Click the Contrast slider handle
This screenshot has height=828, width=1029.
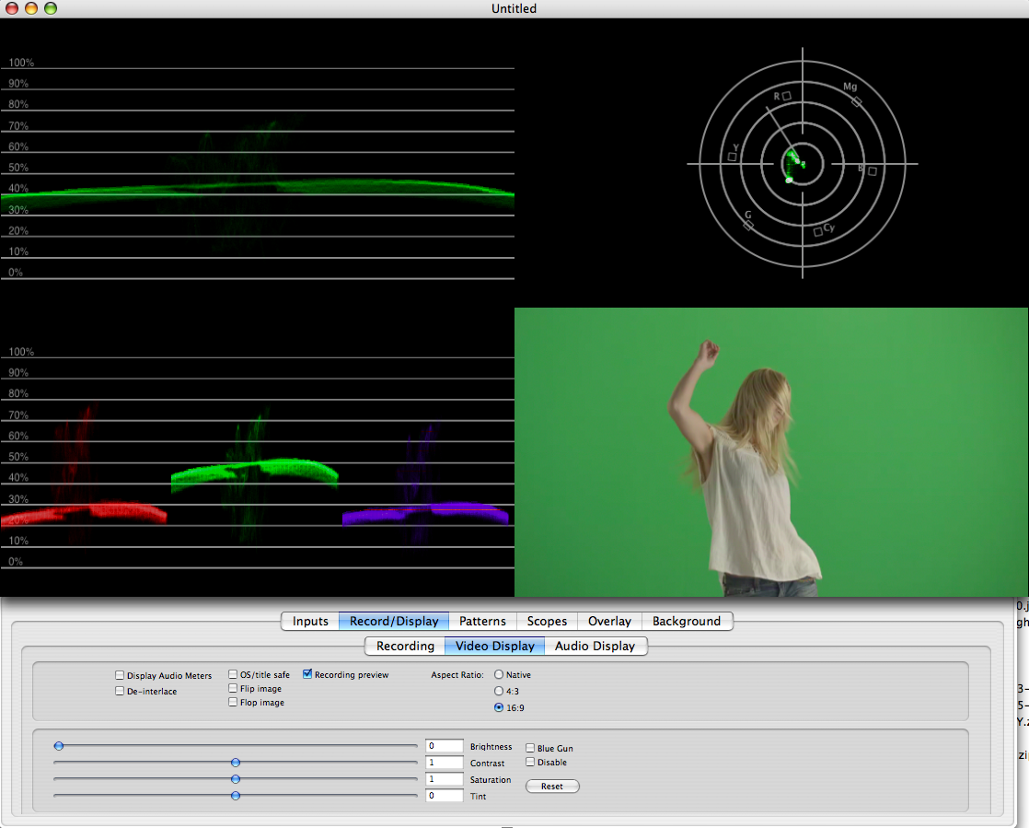pos(236,763)
